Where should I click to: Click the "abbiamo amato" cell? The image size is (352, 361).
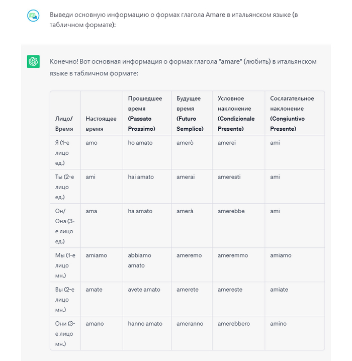(x=139, y=260)
